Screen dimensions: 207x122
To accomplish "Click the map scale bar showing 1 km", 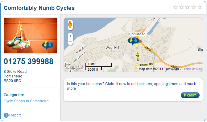I will [99, 66].
